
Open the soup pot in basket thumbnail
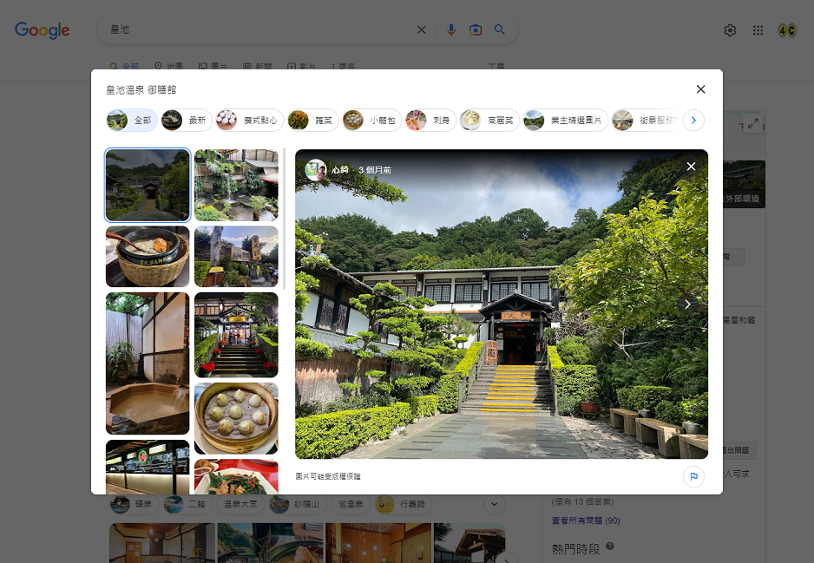point(148,256)
